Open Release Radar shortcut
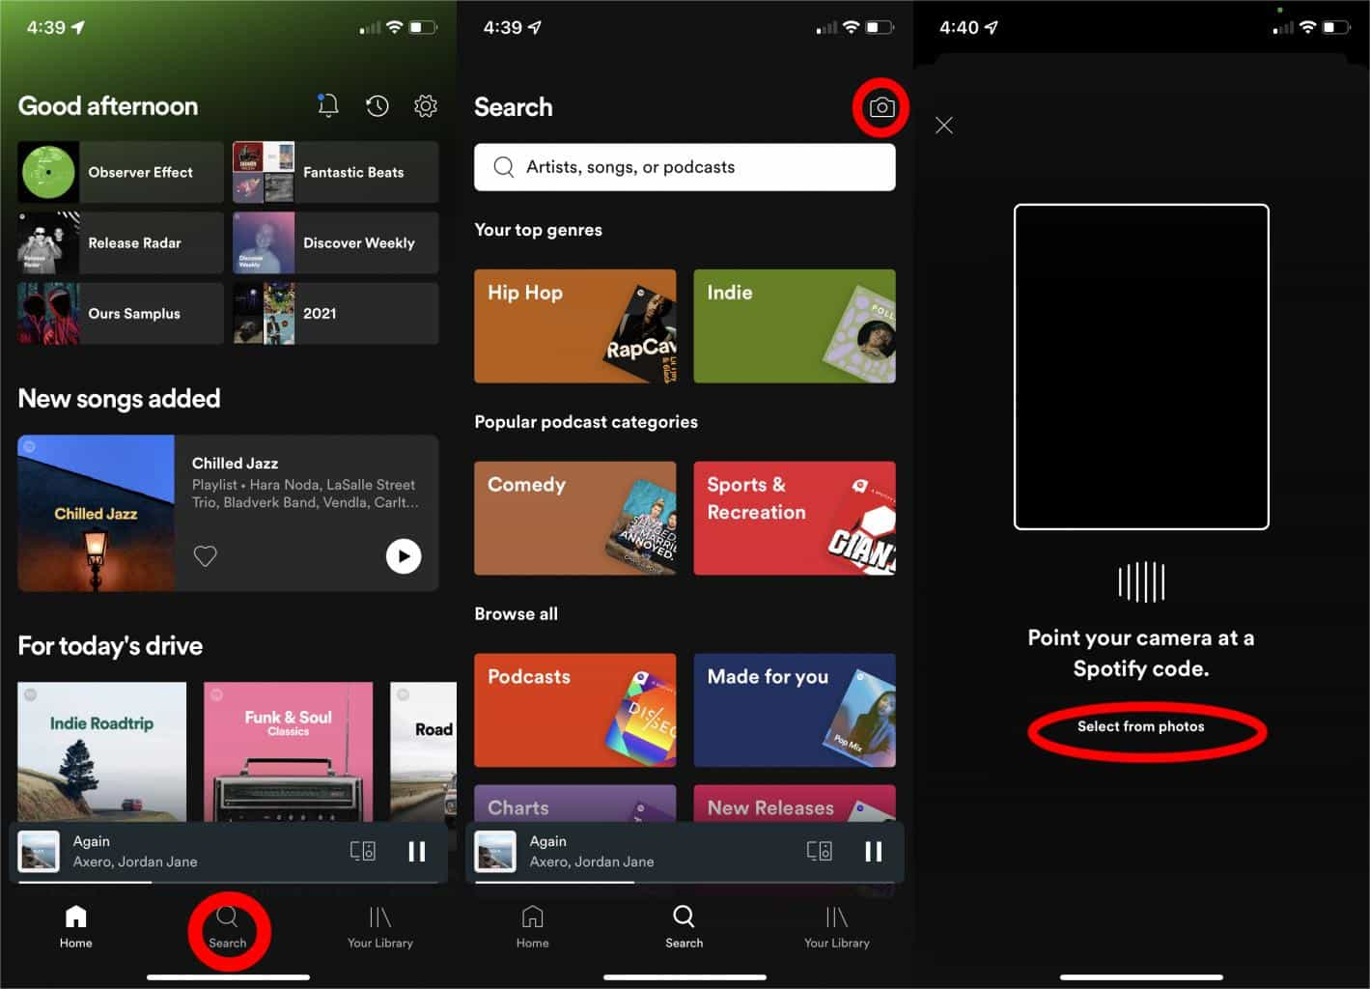This screenshot has width=1370, height=989. click(x=120, y=242)
